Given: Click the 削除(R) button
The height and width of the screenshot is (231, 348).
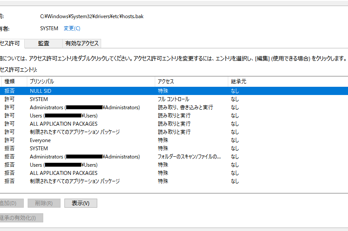Looking at the screenshot, I should coord(44,203).
